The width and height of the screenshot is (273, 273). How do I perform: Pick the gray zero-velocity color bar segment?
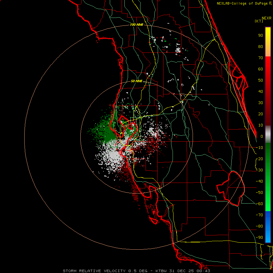(268, 134)
